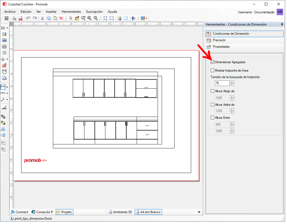Switch to the Ambiente 3D tab
The image size is (287, 224).
[x=120, y=212]
